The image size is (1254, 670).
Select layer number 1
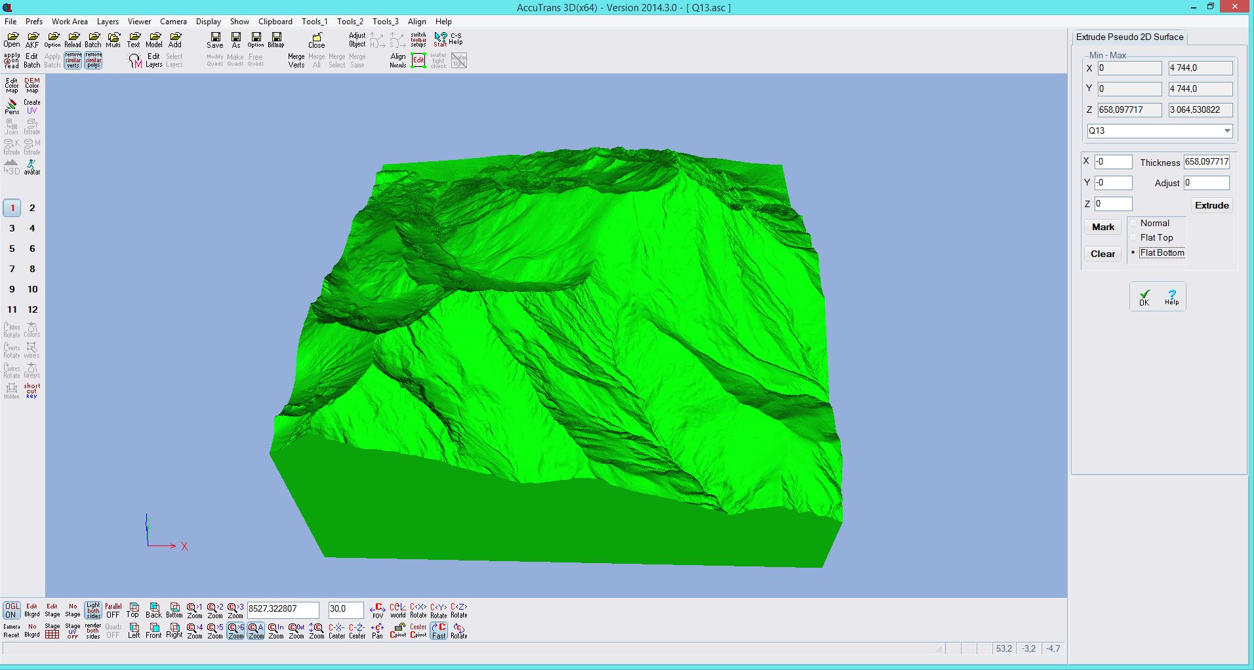coord(12,208)
